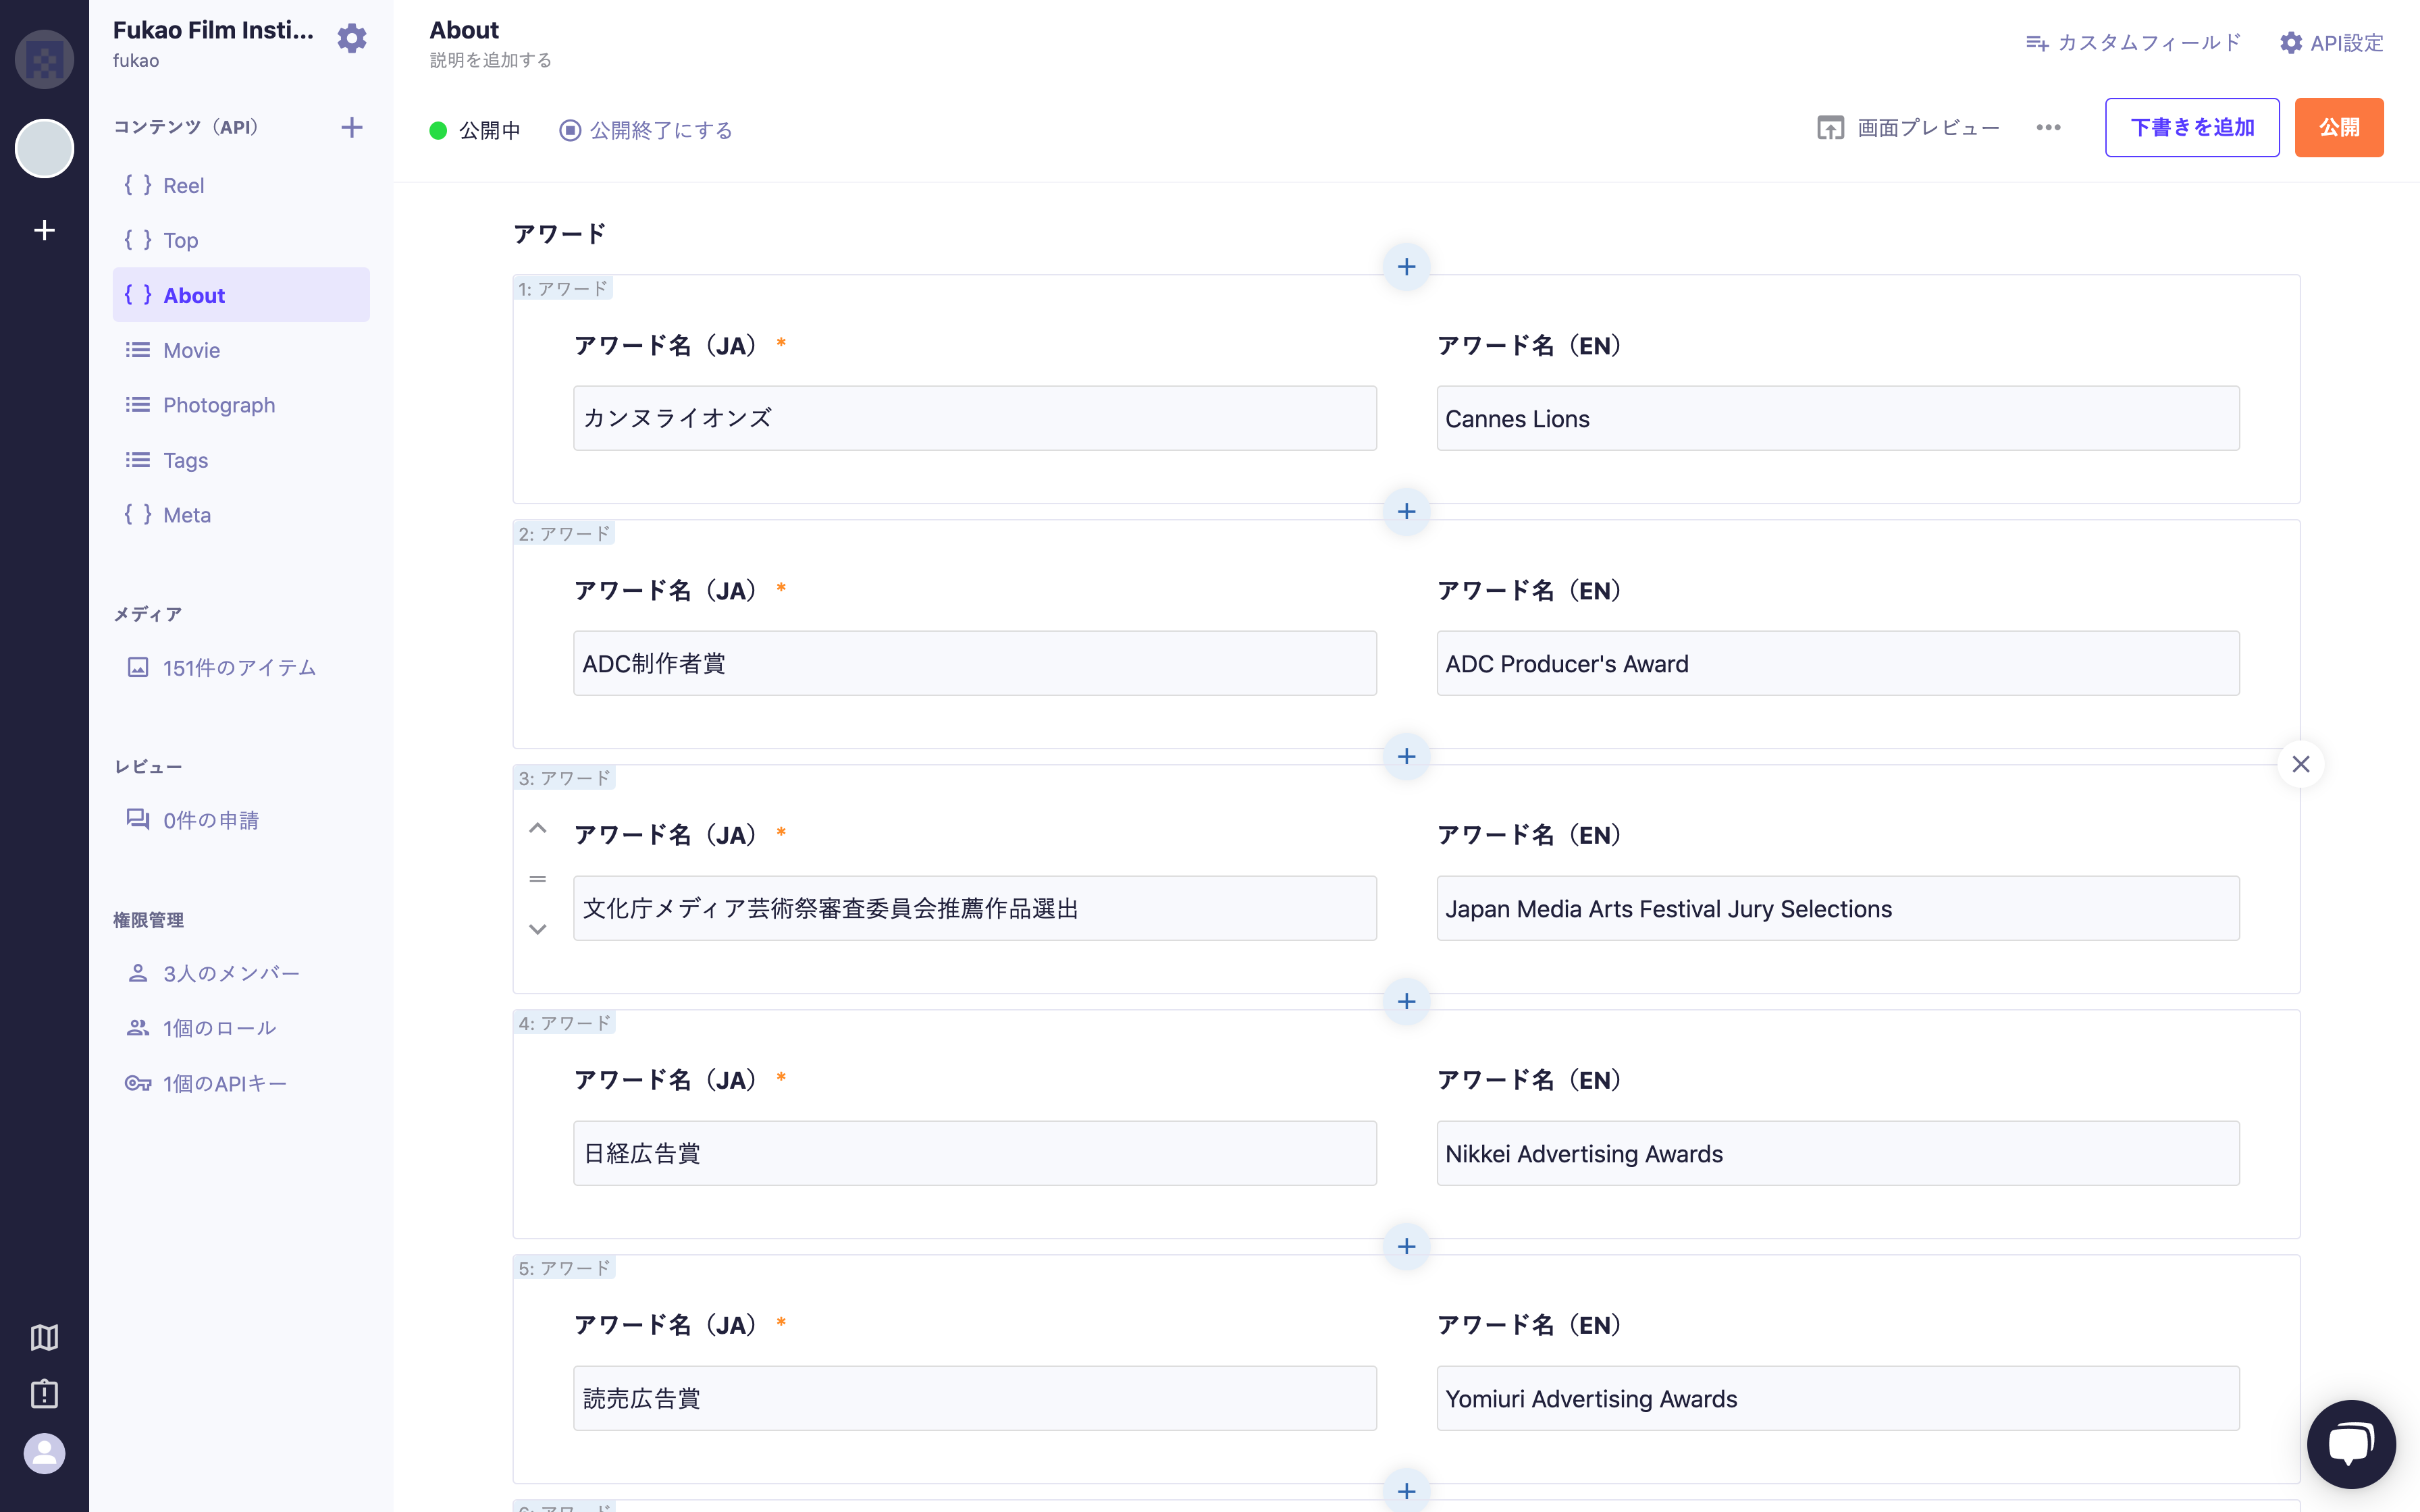
Task: Open the Reel API in sidebar
Action: (183, 185)
